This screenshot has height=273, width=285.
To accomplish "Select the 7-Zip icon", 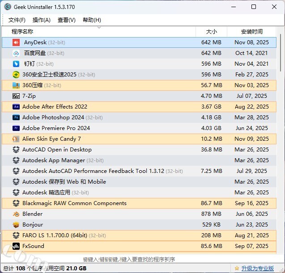I will [16, 96].
